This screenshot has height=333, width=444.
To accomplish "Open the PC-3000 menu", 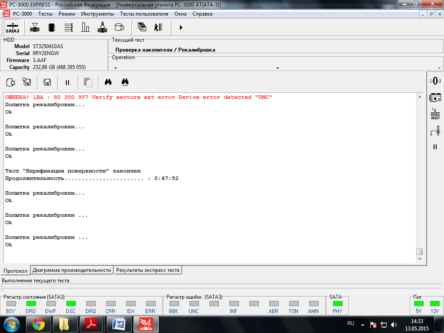I will pos(23,14).
